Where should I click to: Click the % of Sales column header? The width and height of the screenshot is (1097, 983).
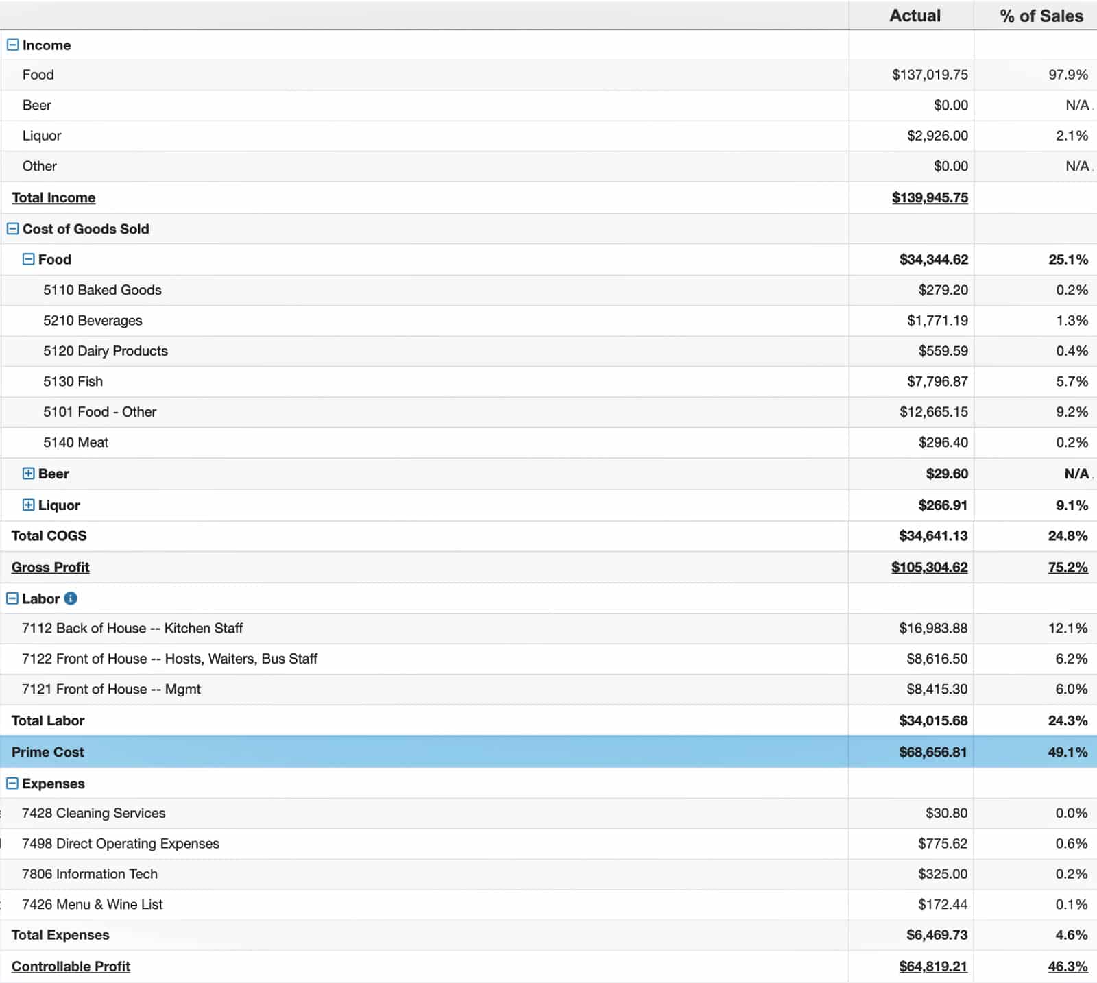pos(1041,16)
